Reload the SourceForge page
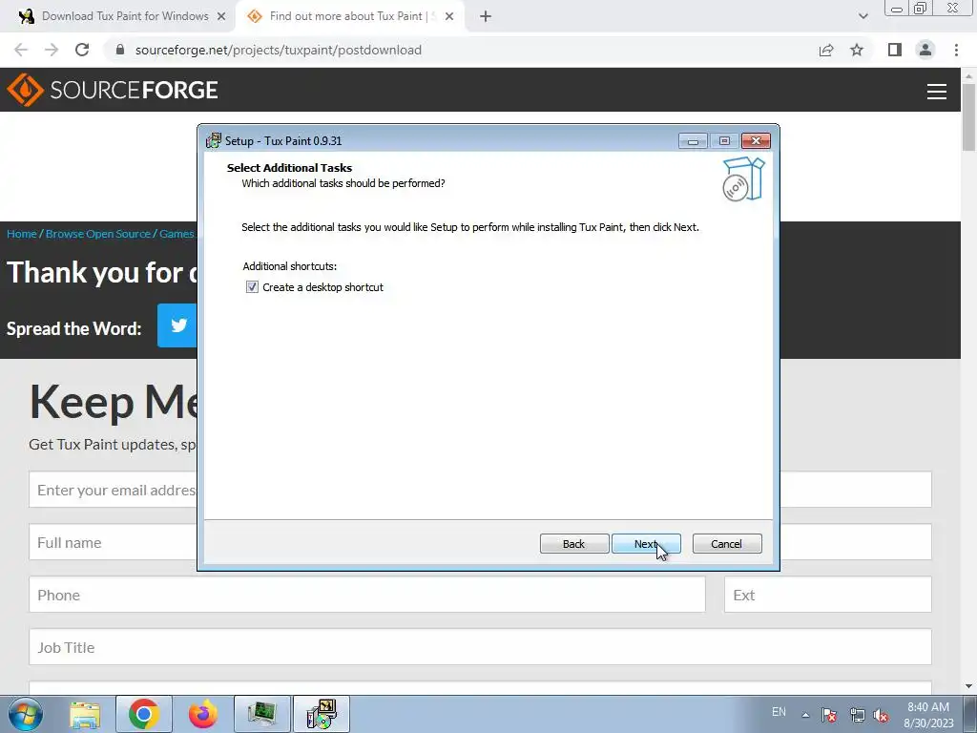977x733 pixels. point(82,50)
